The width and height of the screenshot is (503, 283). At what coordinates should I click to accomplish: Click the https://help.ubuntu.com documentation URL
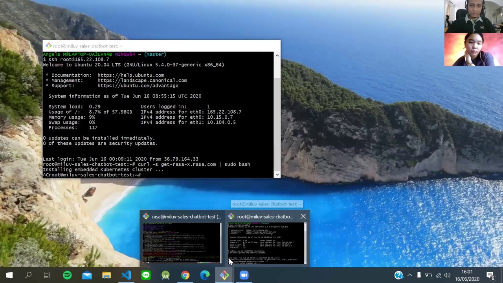131,75
